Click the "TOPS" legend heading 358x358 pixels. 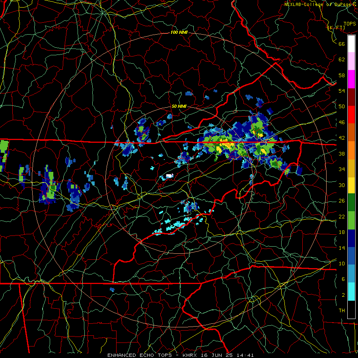pyautogui.click(x=350, y=23)
